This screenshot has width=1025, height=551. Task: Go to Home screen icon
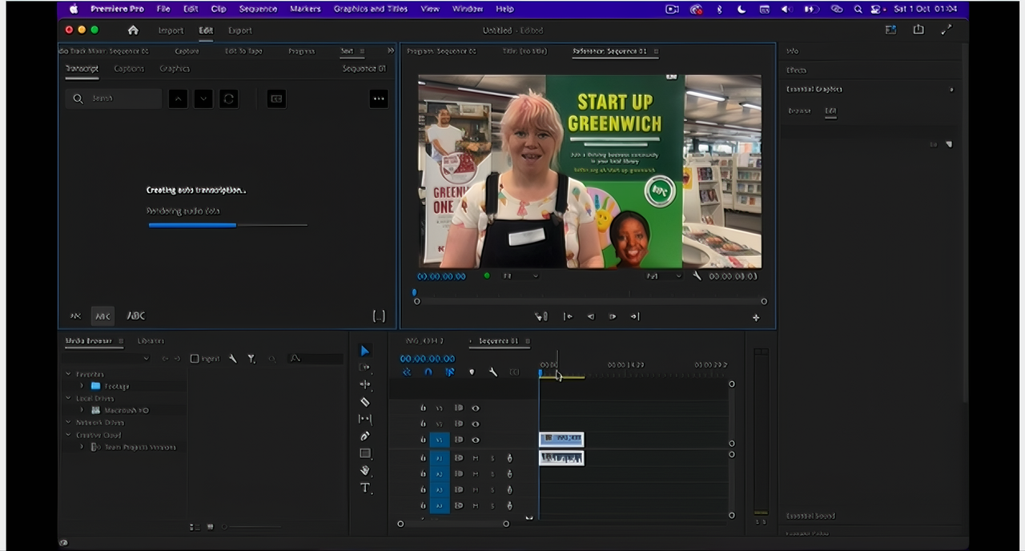tap(133, 30)
